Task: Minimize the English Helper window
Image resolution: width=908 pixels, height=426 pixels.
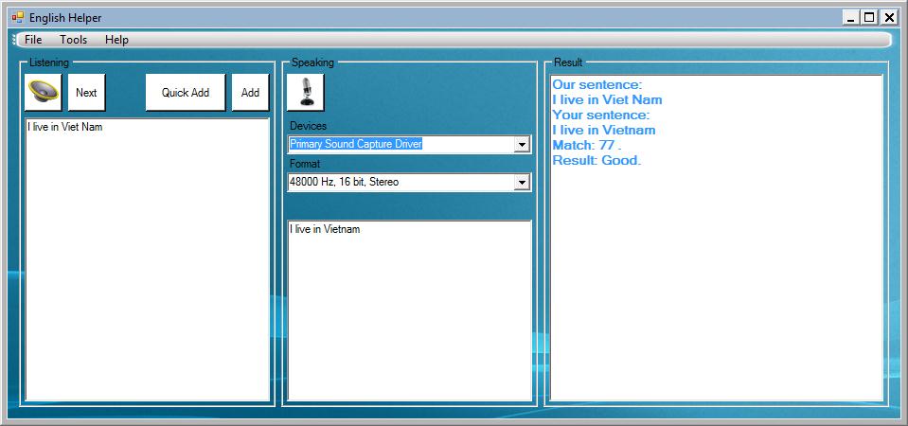Action: 850,18
